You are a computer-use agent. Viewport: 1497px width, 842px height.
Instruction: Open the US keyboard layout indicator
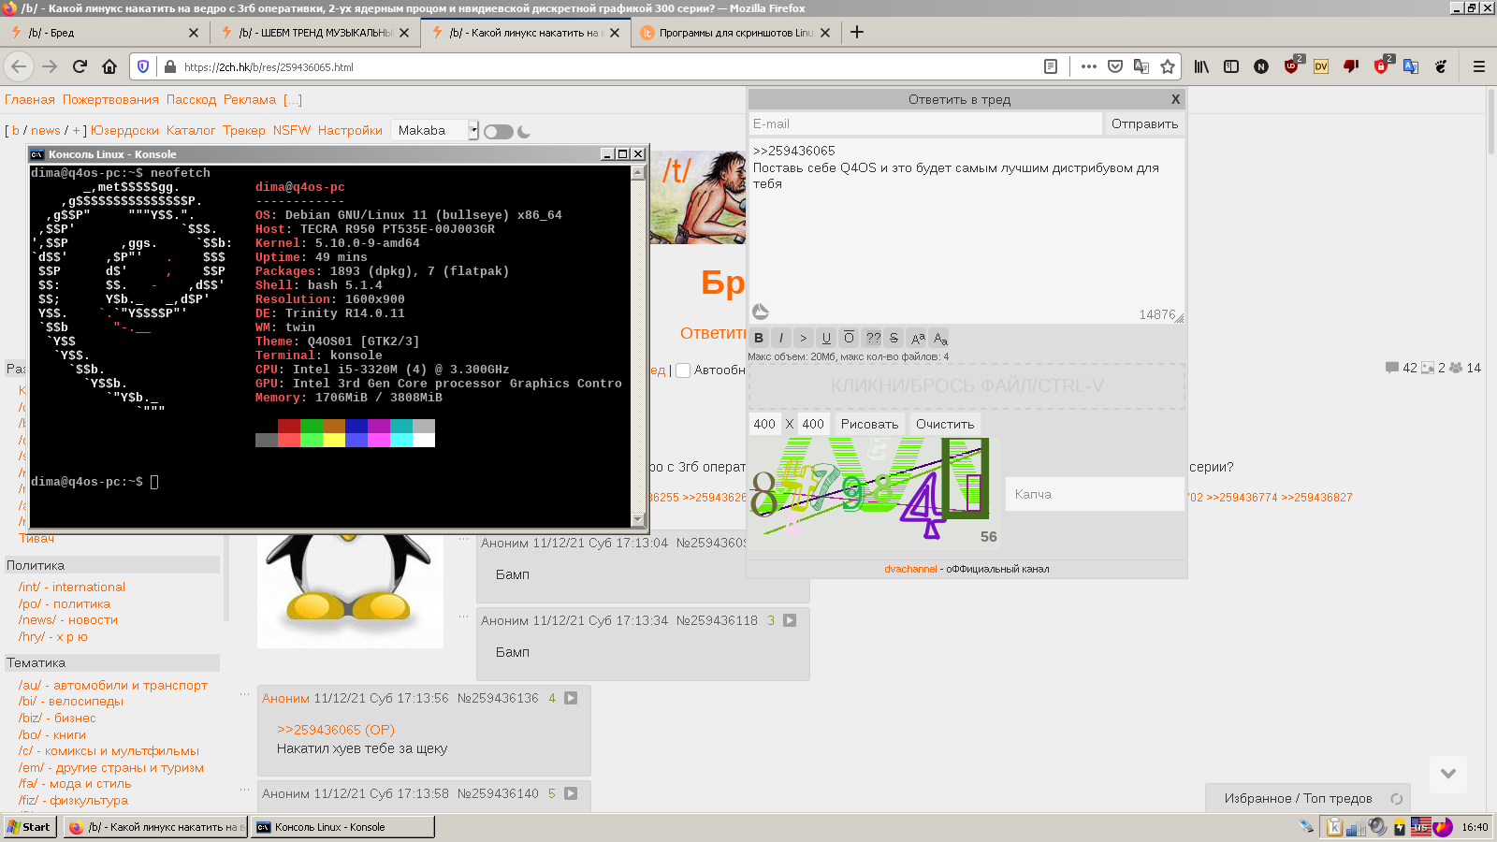tap(1420, 826)
